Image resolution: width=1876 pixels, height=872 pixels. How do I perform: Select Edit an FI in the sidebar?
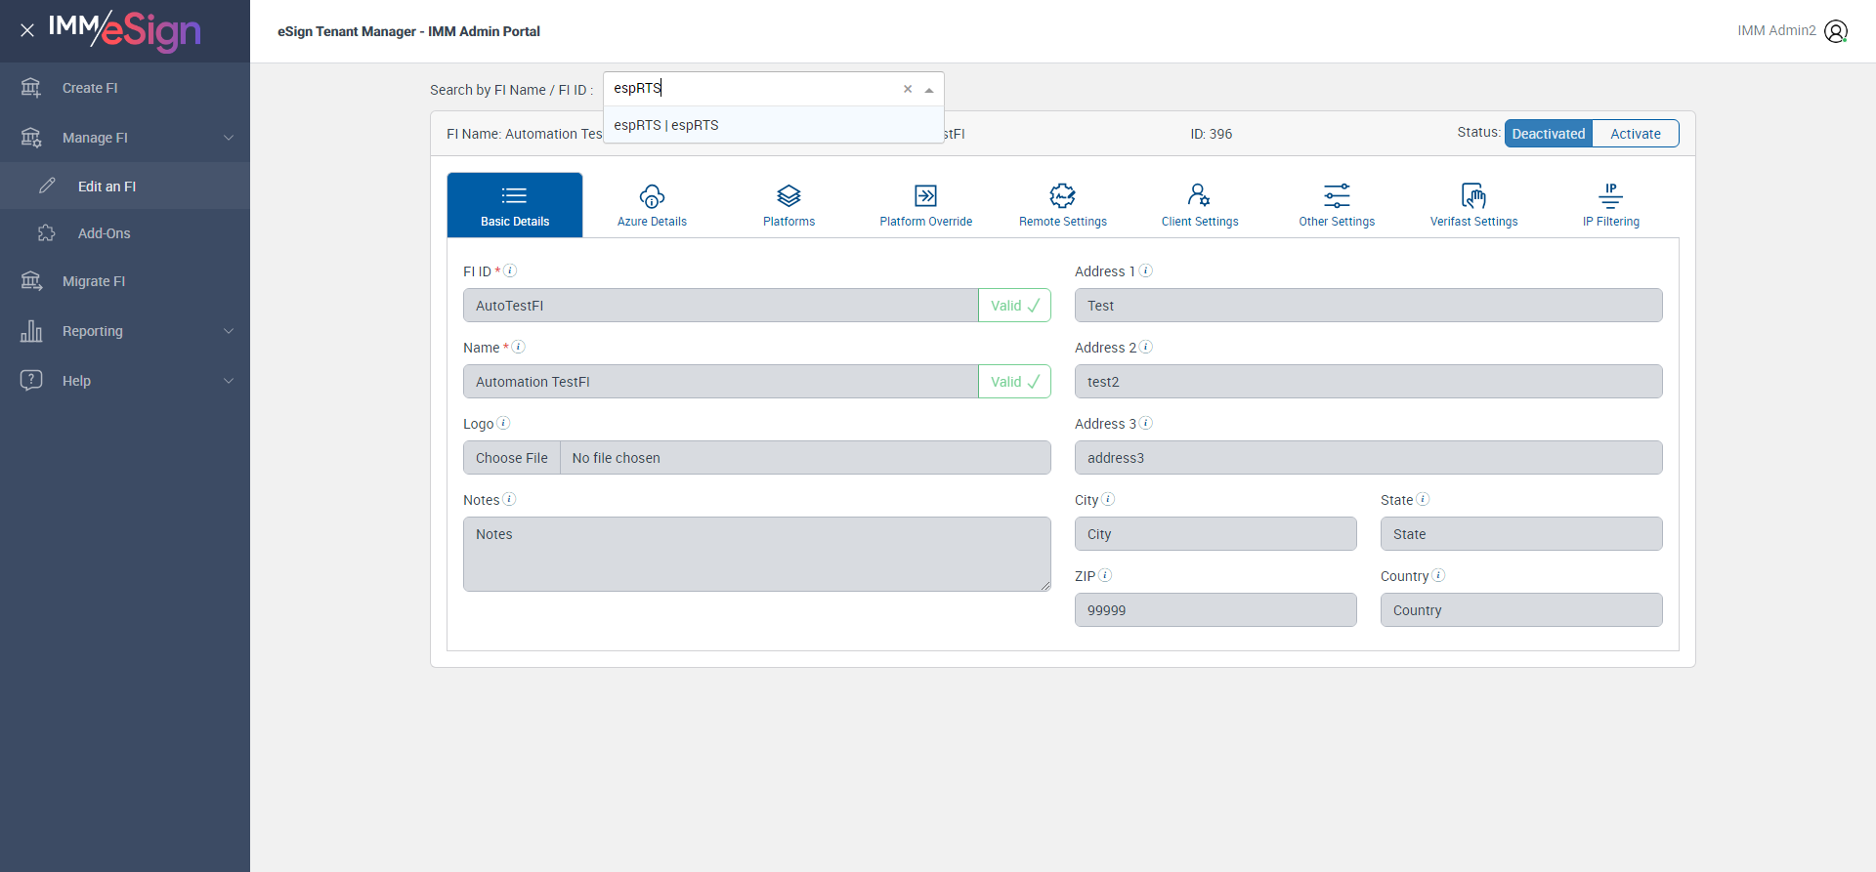point(125,186)
